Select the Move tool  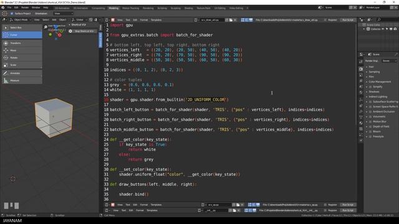click(x=22, y=50)
